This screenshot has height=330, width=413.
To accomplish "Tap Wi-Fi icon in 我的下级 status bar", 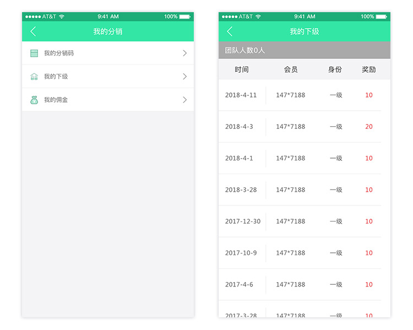I will coord(258,17).
